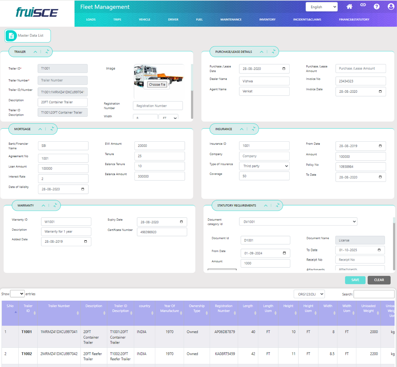This screenshot has height=367, width=397.
Task: Open the MAINTENANCE menu
Action: 231,20
